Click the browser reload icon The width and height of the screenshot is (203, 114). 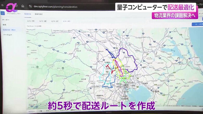(x=16, y=5)
